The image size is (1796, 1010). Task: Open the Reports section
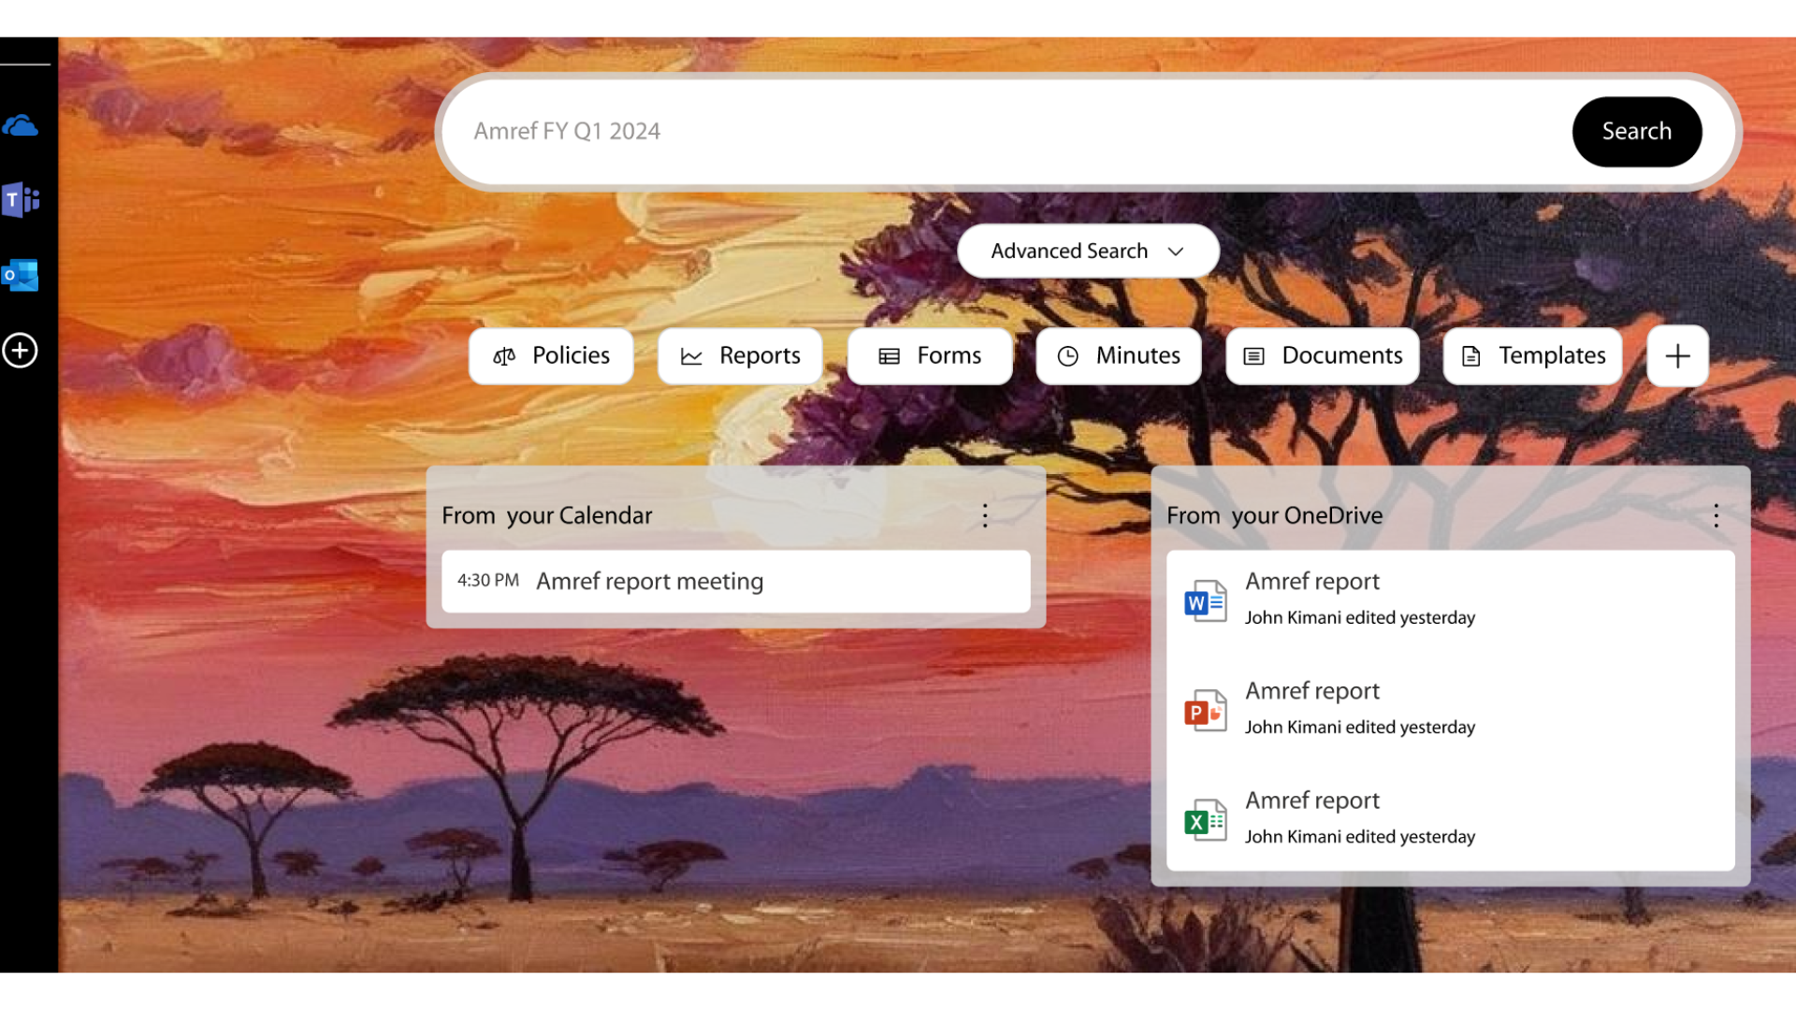(x=742, y=356)
